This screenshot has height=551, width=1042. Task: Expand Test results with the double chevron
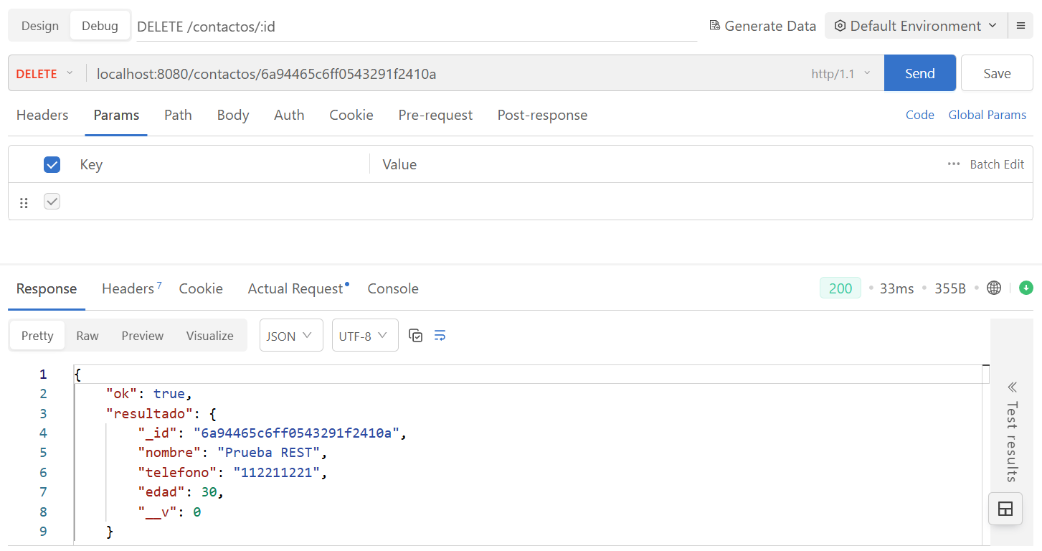pyautogui.click(x=1012, y=387)
